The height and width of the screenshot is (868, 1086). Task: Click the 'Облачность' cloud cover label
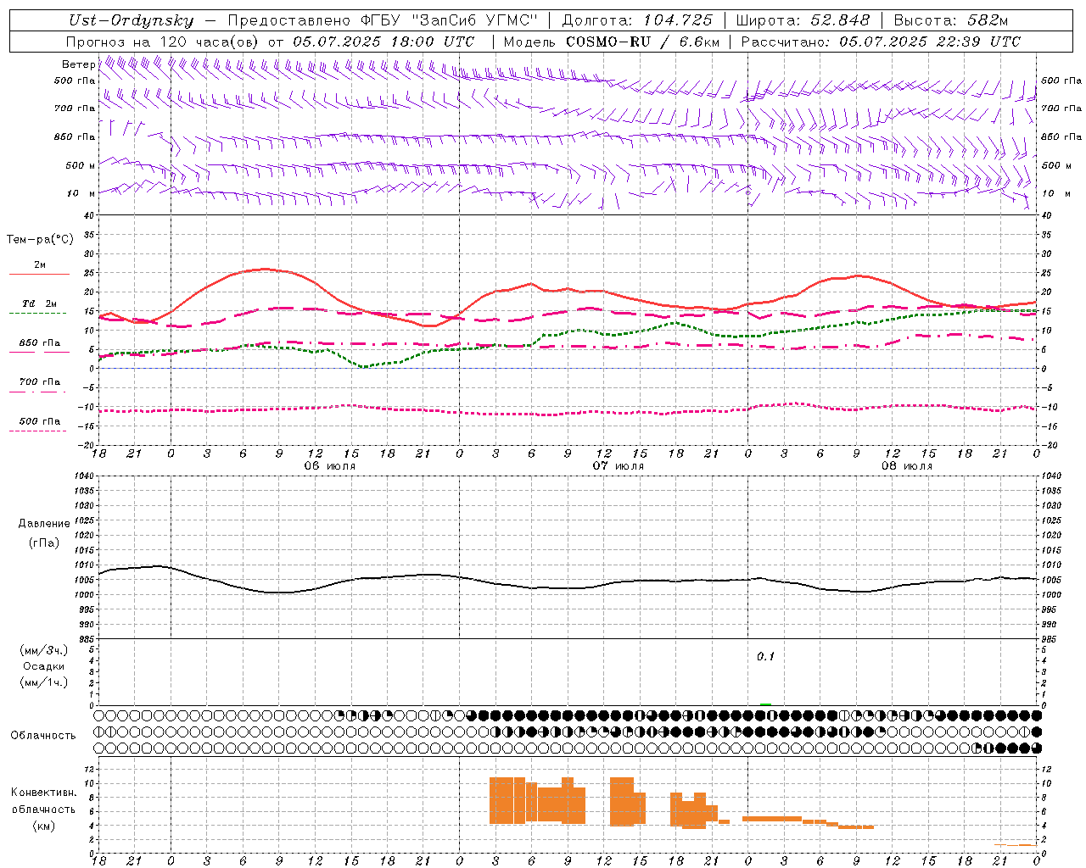pos(43,736)
